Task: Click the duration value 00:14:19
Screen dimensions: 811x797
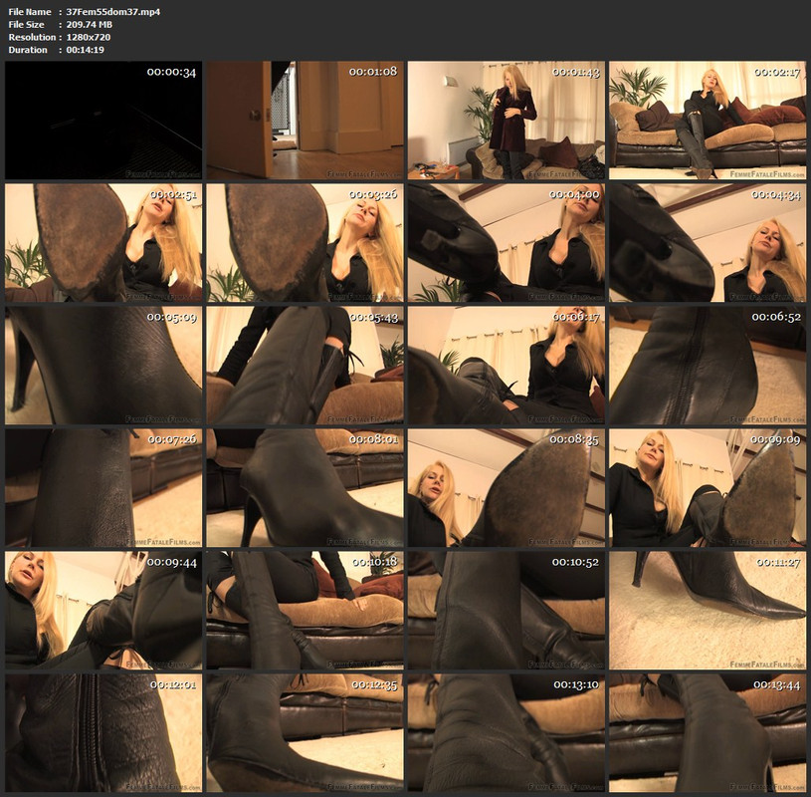Action: [x=86, y=50]
